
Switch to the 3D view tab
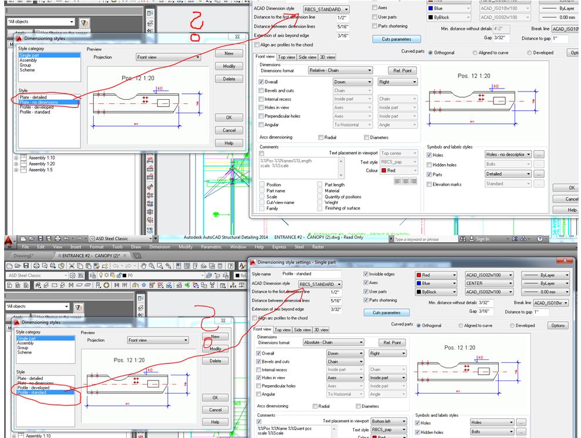320,329
